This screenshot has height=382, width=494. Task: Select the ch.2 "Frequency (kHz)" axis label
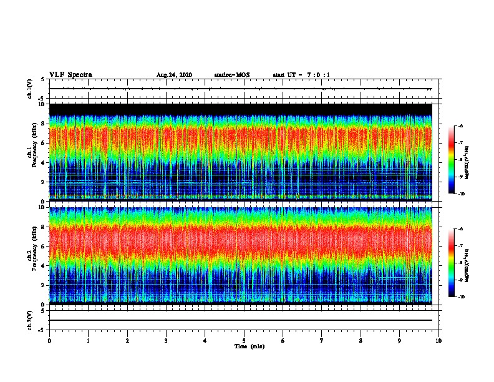click(x=35, y=248)
